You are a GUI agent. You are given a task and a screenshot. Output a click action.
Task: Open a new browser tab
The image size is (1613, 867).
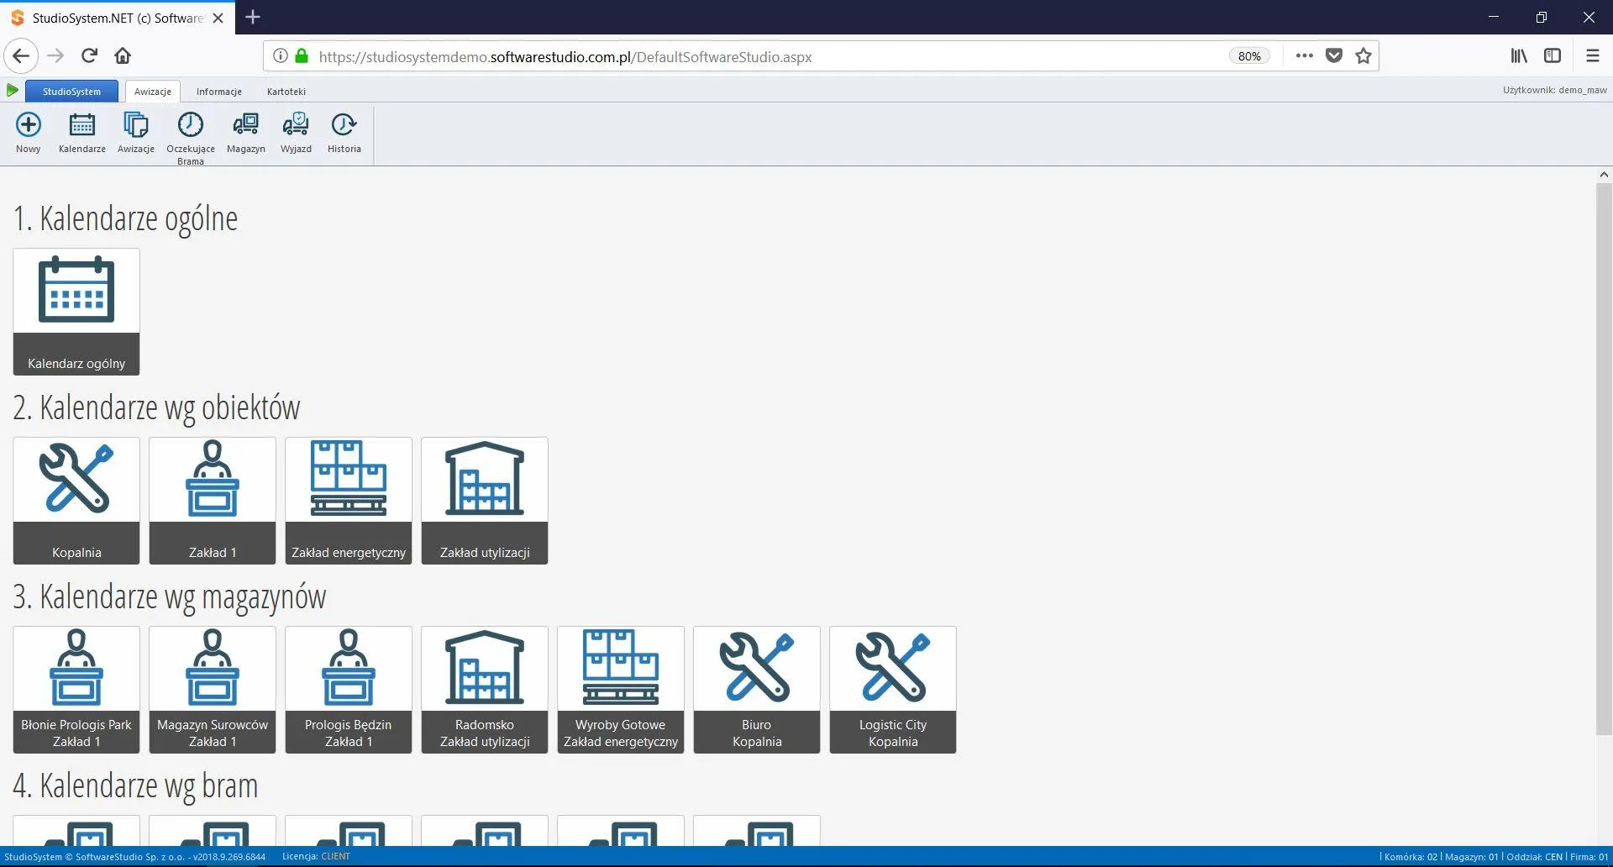[x=253, y=17]
